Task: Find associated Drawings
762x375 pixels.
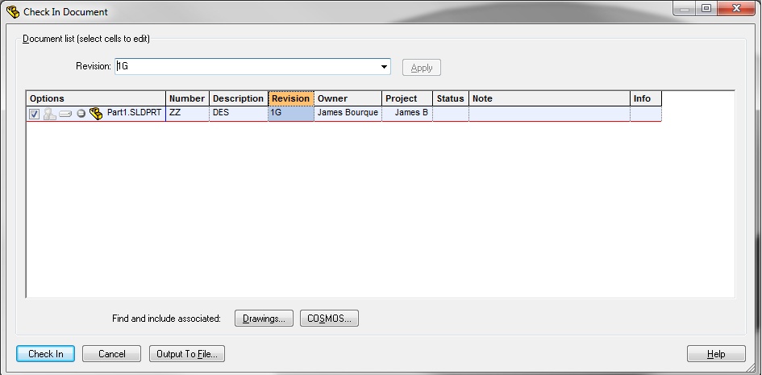Action: (264, 319)
